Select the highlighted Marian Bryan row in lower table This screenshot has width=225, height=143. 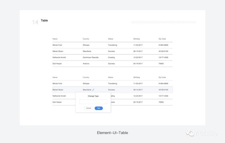coord(112,90)
